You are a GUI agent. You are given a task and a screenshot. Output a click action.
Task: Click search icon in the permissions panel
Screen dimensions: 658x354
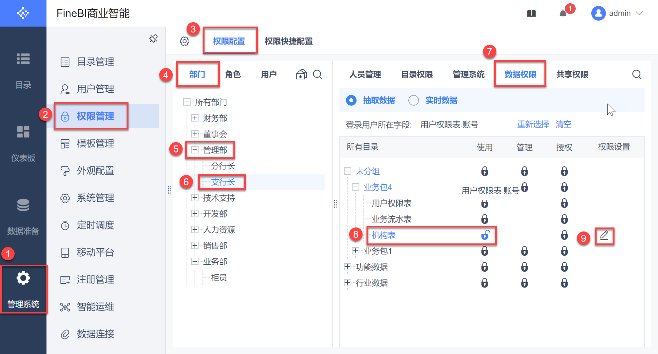tap(636, 74)
